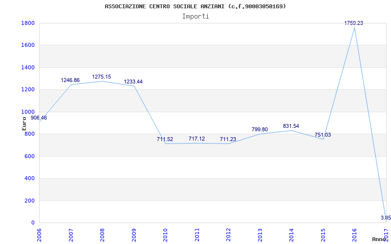This screenshot has height=244, width=391.
Task: Select the 751.03 data label
Action: coord(323,135)
